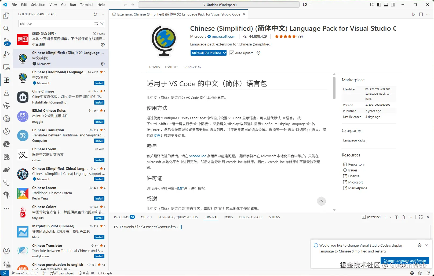434x276 pixels.
Task: Clear extensions search results icon
Action: pos(96,24)
